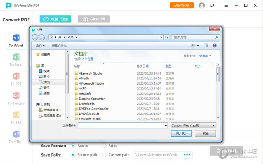263x164 pixels.
Task: Expand the breadcrumb arrow after 文档
Action: click(x=76, y=37)
